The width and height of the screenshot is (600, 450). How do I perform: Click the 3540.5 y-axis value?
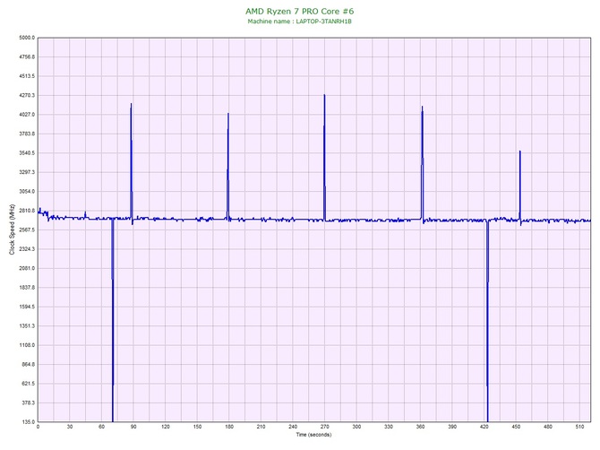pos(27,152)
